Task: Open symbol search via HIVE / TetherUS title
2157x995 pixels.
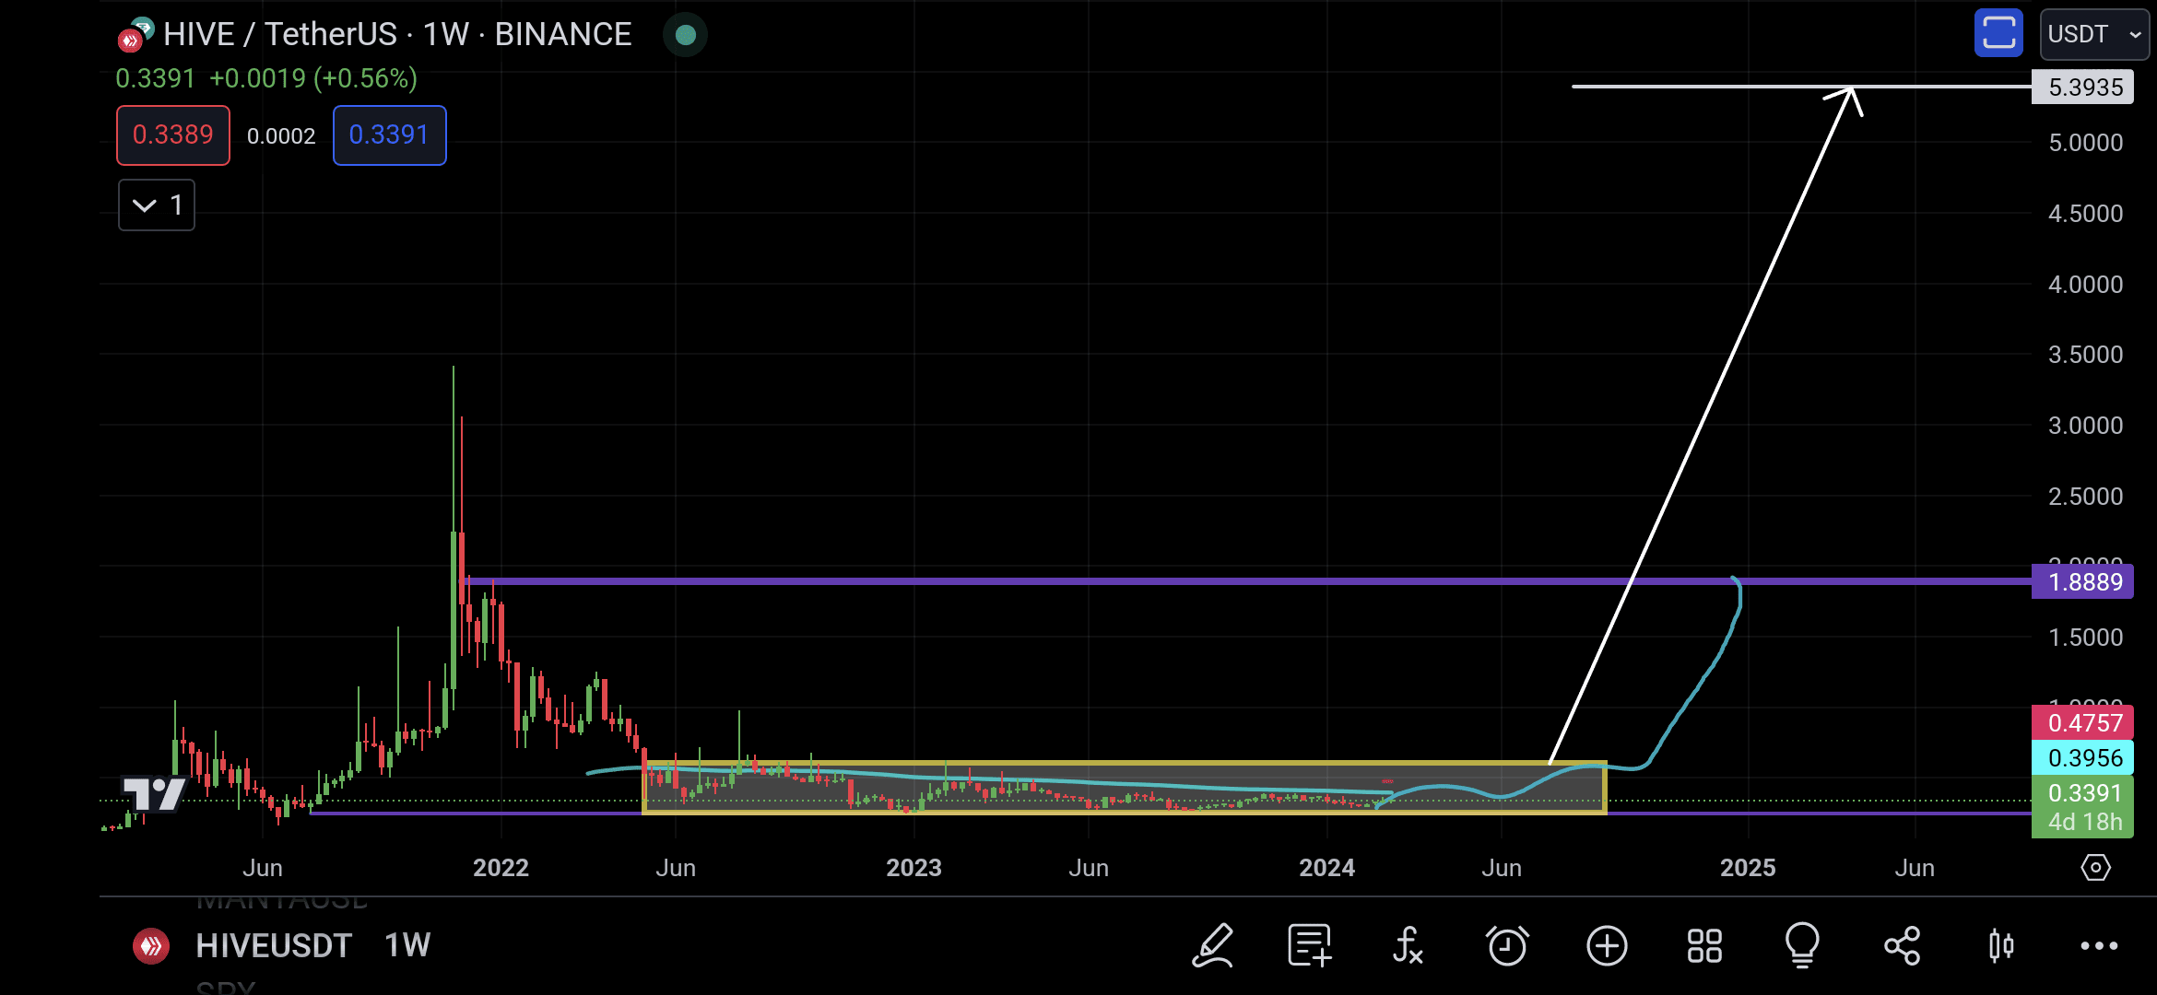Action: 397,34
